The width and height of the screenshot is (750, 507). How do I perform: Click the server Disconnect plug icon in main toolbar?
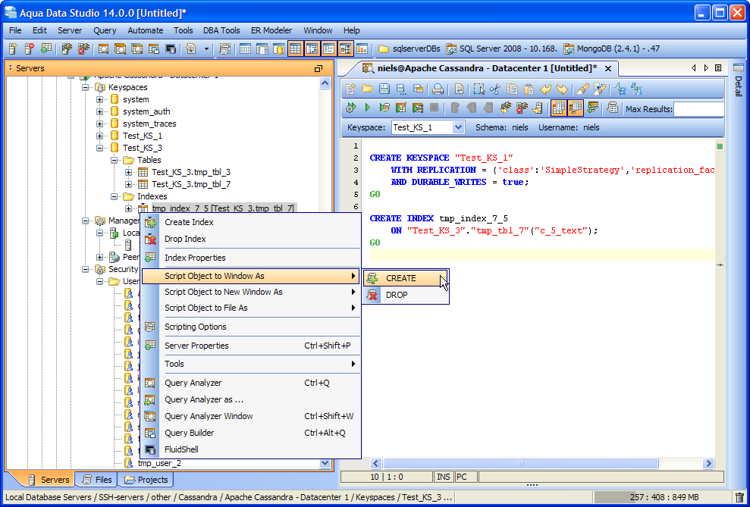[x=83, y=49]
